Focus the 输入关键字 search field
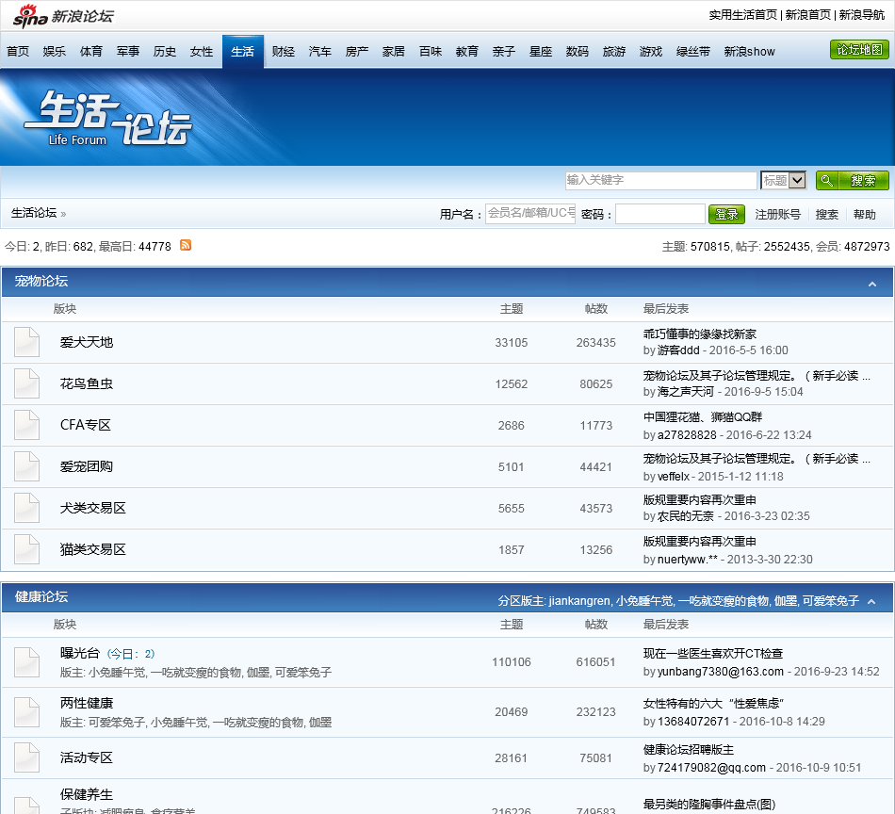This screenshot has width=895, height=814. [x=661, y=180]
